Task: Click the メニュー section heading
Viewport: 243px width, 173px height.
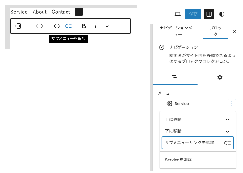Action: point(166,93)
